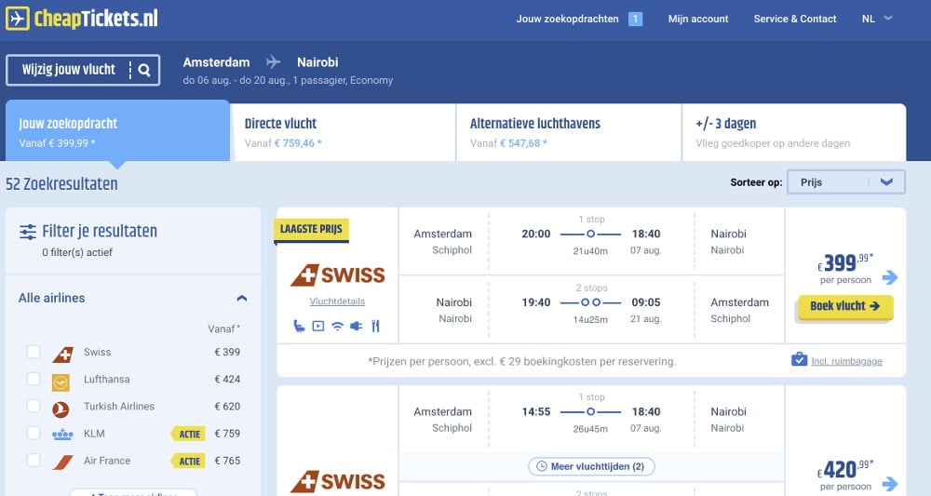Click the Lufthansa logo in the filter list
The image size is (931, 496).
[x=61, y=382]
